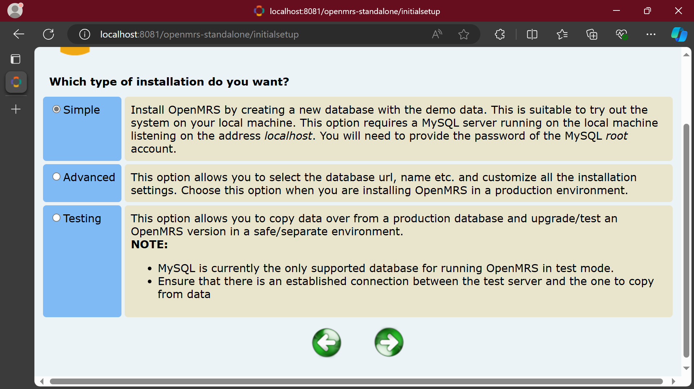Open the browser profile avatar

pos(15,10)
